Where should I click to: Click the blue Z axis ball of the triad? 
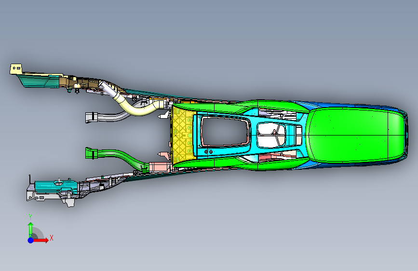click(31, 240)
